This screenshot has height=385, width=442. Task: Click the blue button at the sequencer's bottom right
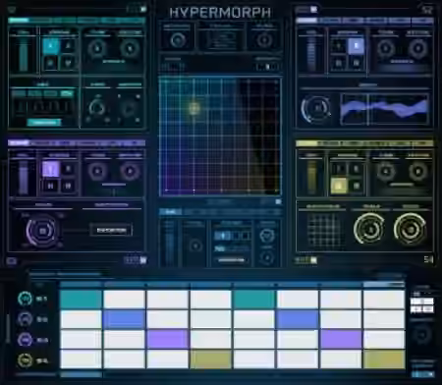(x=422, y=374)
